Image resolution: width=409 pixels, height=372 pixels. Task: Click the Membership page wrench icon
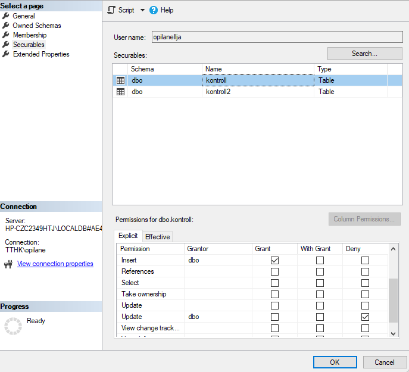(6, 35)
